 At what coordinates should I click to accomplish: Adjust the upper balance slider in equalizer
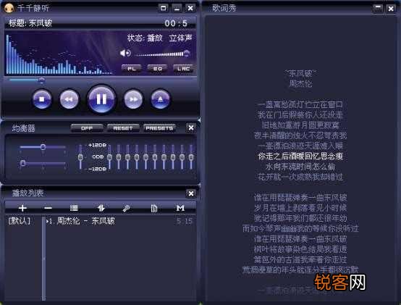click(43, 147)
